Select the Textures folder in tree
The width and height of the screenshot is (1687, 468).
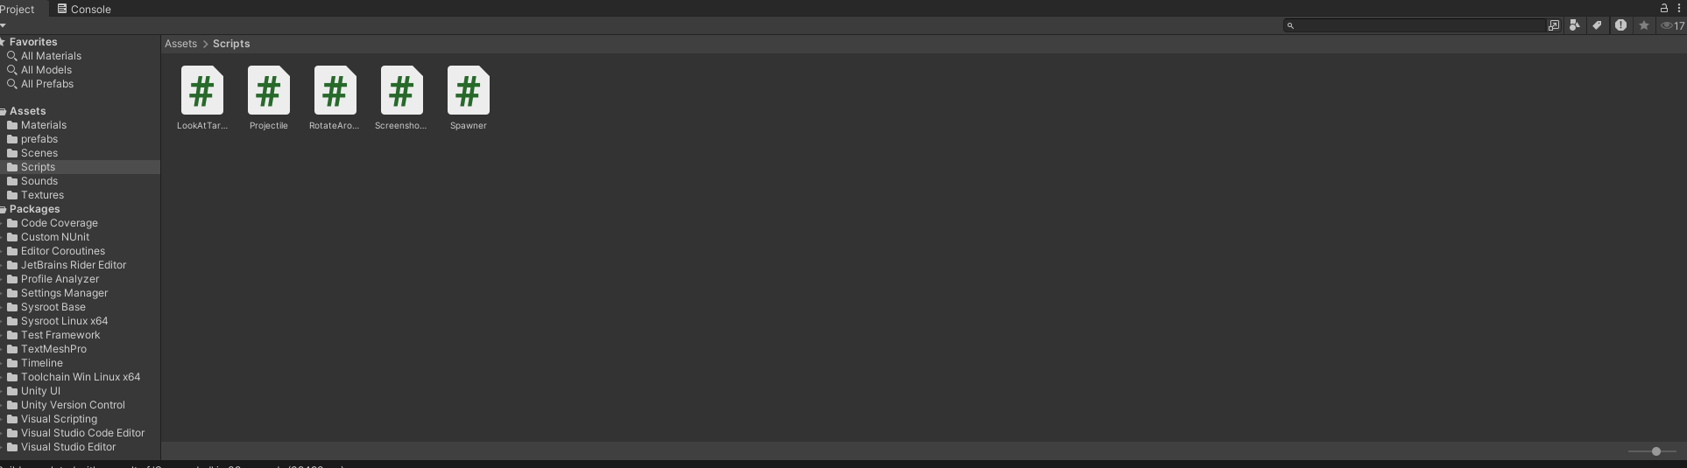(42, 195)
